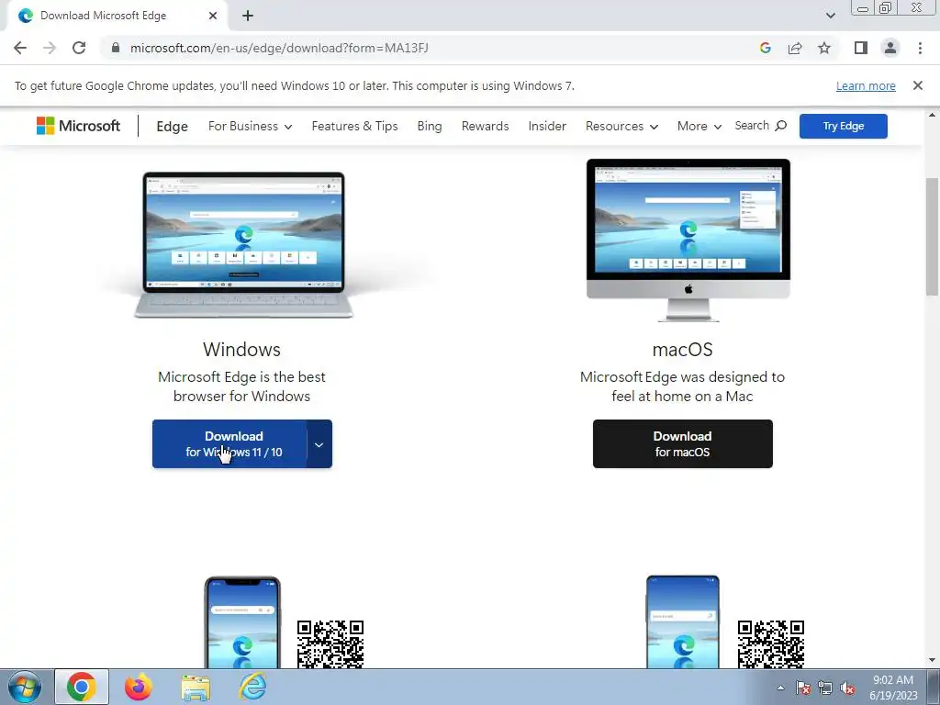This screenshot has width=940, height=705.
Task: Bookmark this page with the star icon
Action: (824, 48)
